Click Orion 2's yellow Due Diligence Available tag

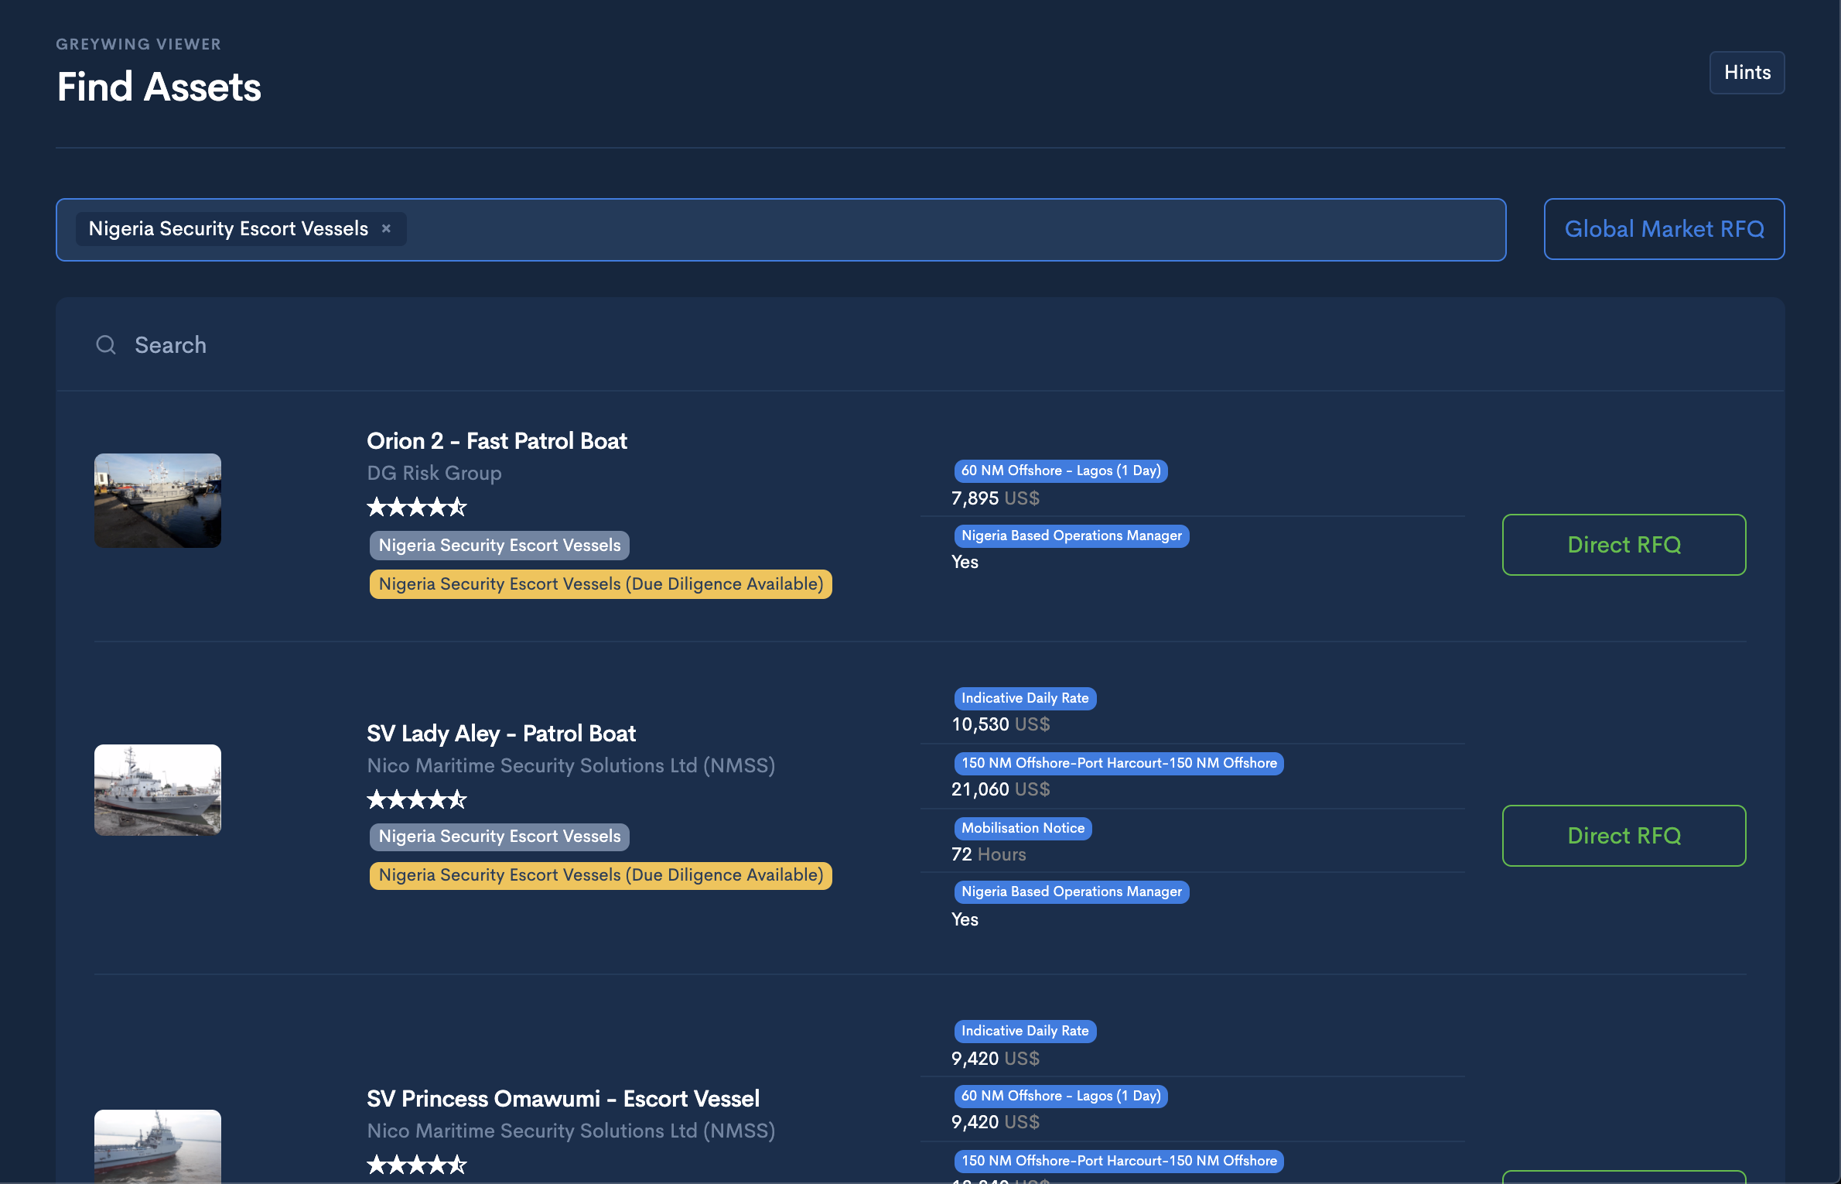pyautogui.click(x=600, y=584)
